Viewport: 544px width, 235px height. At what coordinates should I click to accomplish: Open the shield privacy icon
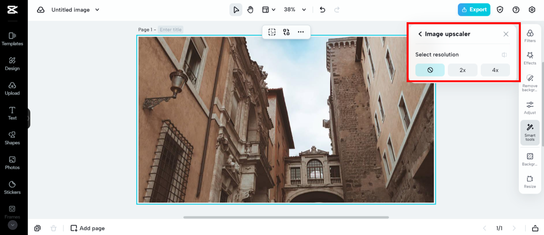tap(500, 9)
